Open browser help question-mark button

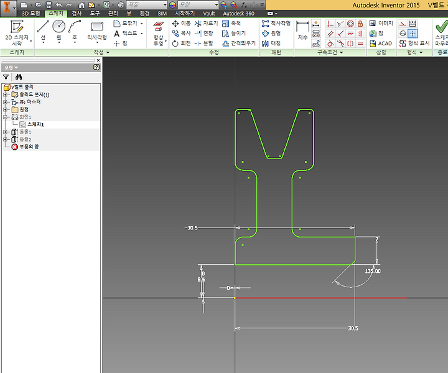(x=96, y=67)
